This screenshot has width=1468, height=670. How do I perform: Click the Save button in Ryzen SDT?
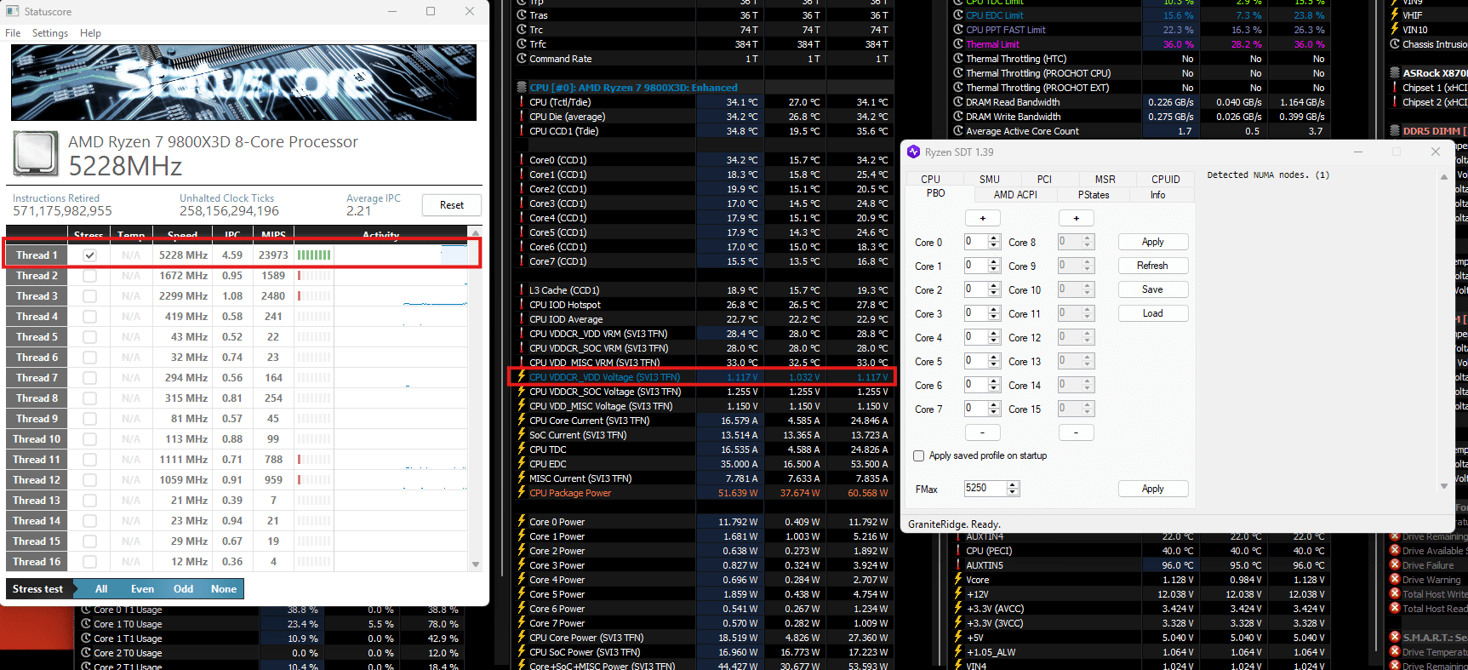[1152, 289]
